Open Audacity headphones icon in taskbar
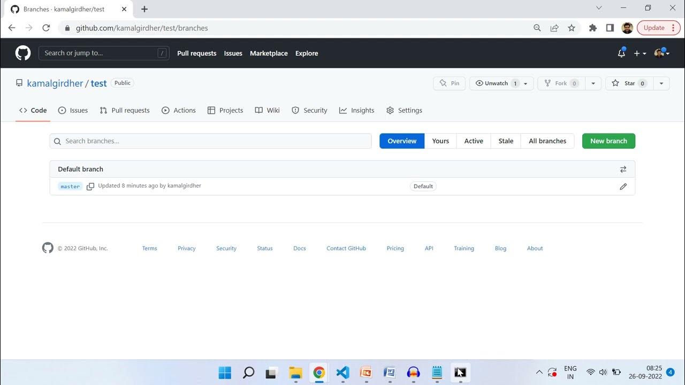The image size is (685, 385). pos(413,372)
